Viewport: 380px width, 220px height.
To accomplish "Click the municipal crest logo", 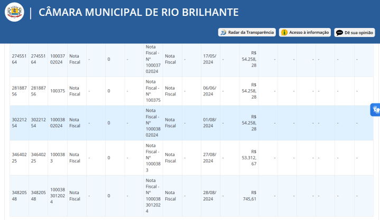I will click(x=14, y=13).
